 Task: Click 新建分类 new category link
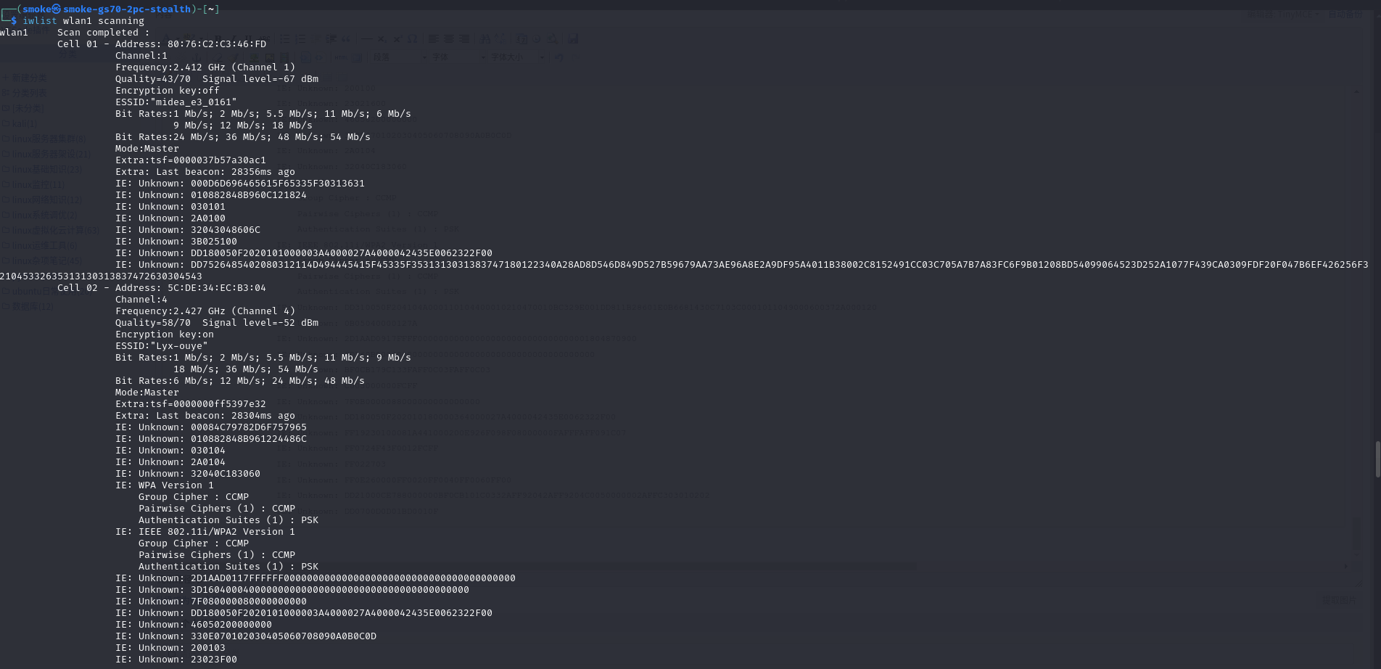click(x=29, y=78)
